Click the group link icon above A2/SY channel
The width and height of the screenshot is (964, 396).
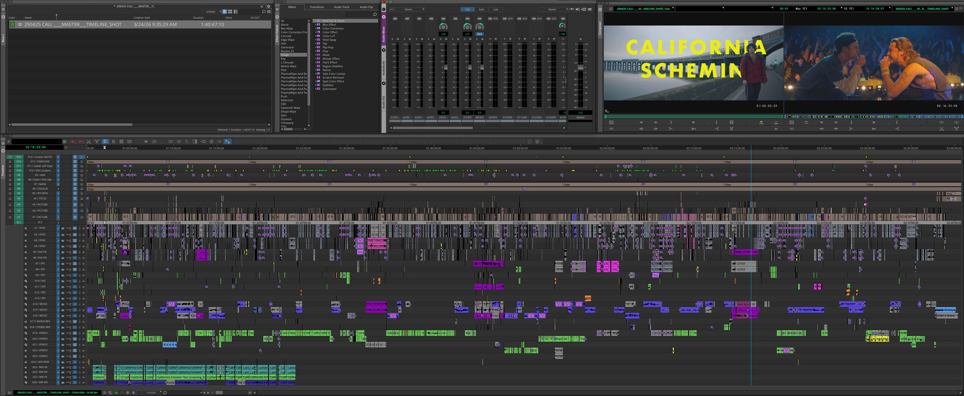coord(407,19)
